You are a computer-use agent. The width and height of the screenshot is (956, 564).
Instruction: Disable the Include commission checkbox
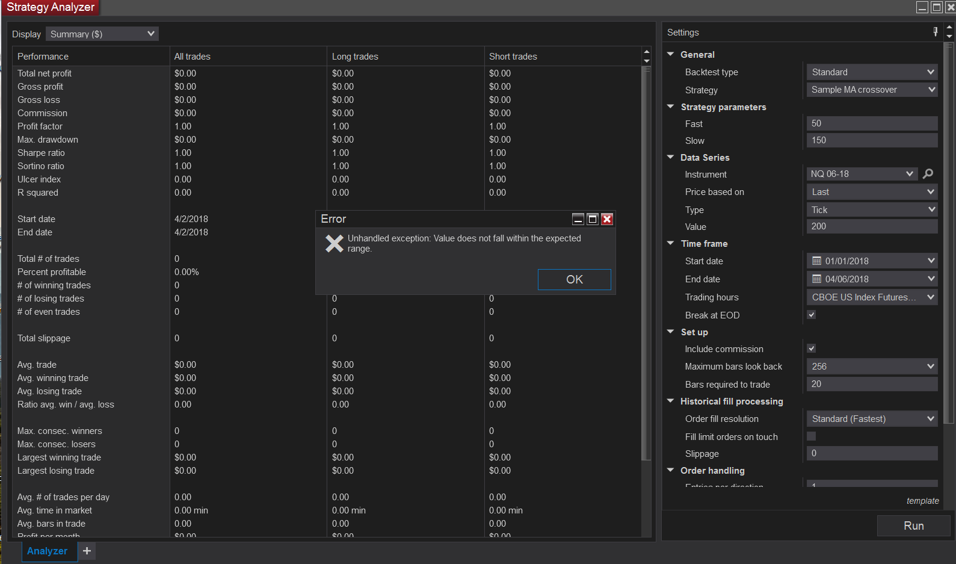point(812,349)
